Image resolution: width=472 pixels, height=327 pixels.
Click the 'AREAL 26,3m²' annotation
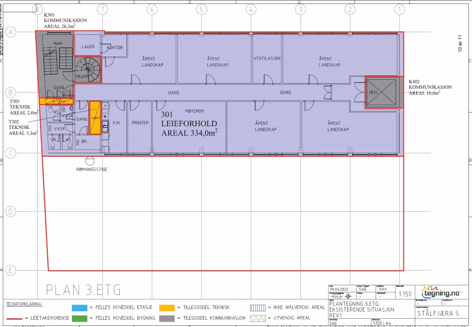(x=60, y=26)
